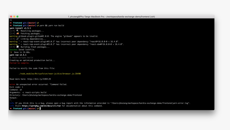This screenshot has height=130, width=230.
Task: Click the page icon beside Building fresh packages
Action: (18, 47)
